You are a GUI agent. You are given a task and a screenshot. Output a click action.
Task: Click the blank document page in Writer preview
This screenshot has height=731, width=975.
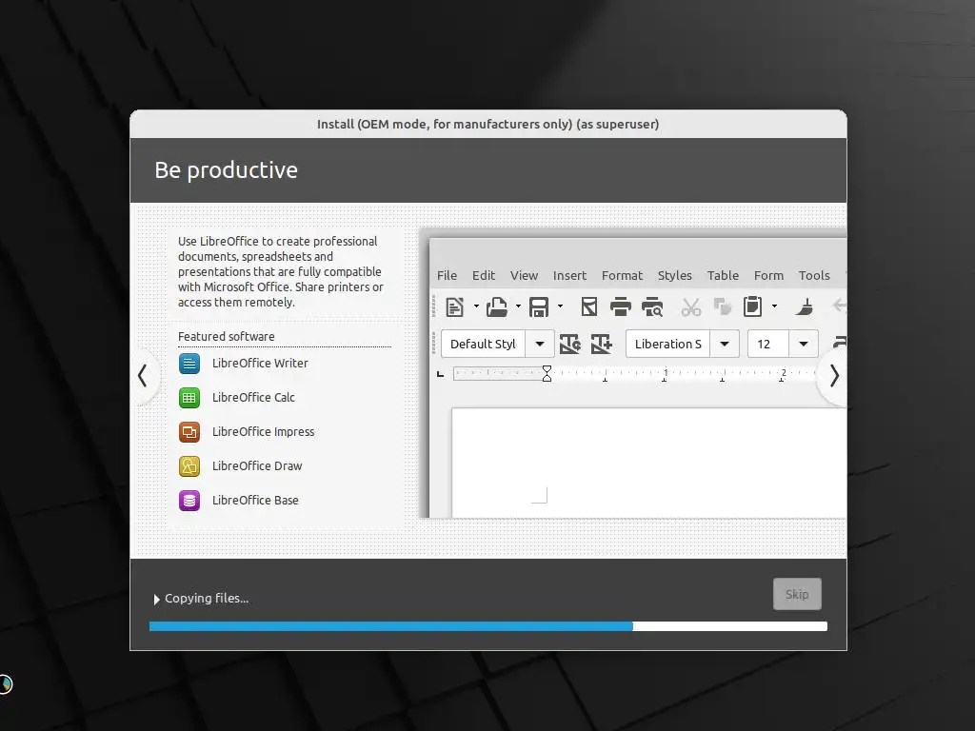click(x=648, y=464)
